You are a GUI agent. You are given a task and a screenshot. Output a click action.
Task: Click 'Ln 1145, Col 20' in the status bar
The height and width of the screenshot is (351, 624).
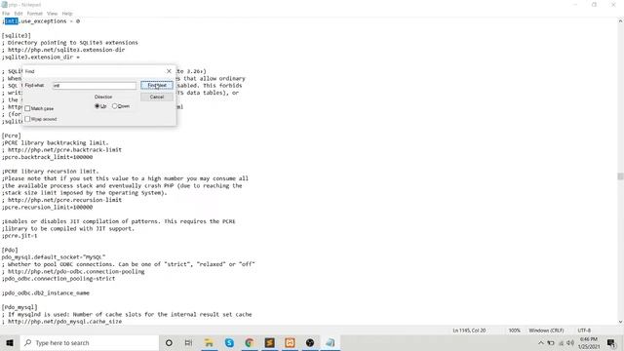(469, 331)
